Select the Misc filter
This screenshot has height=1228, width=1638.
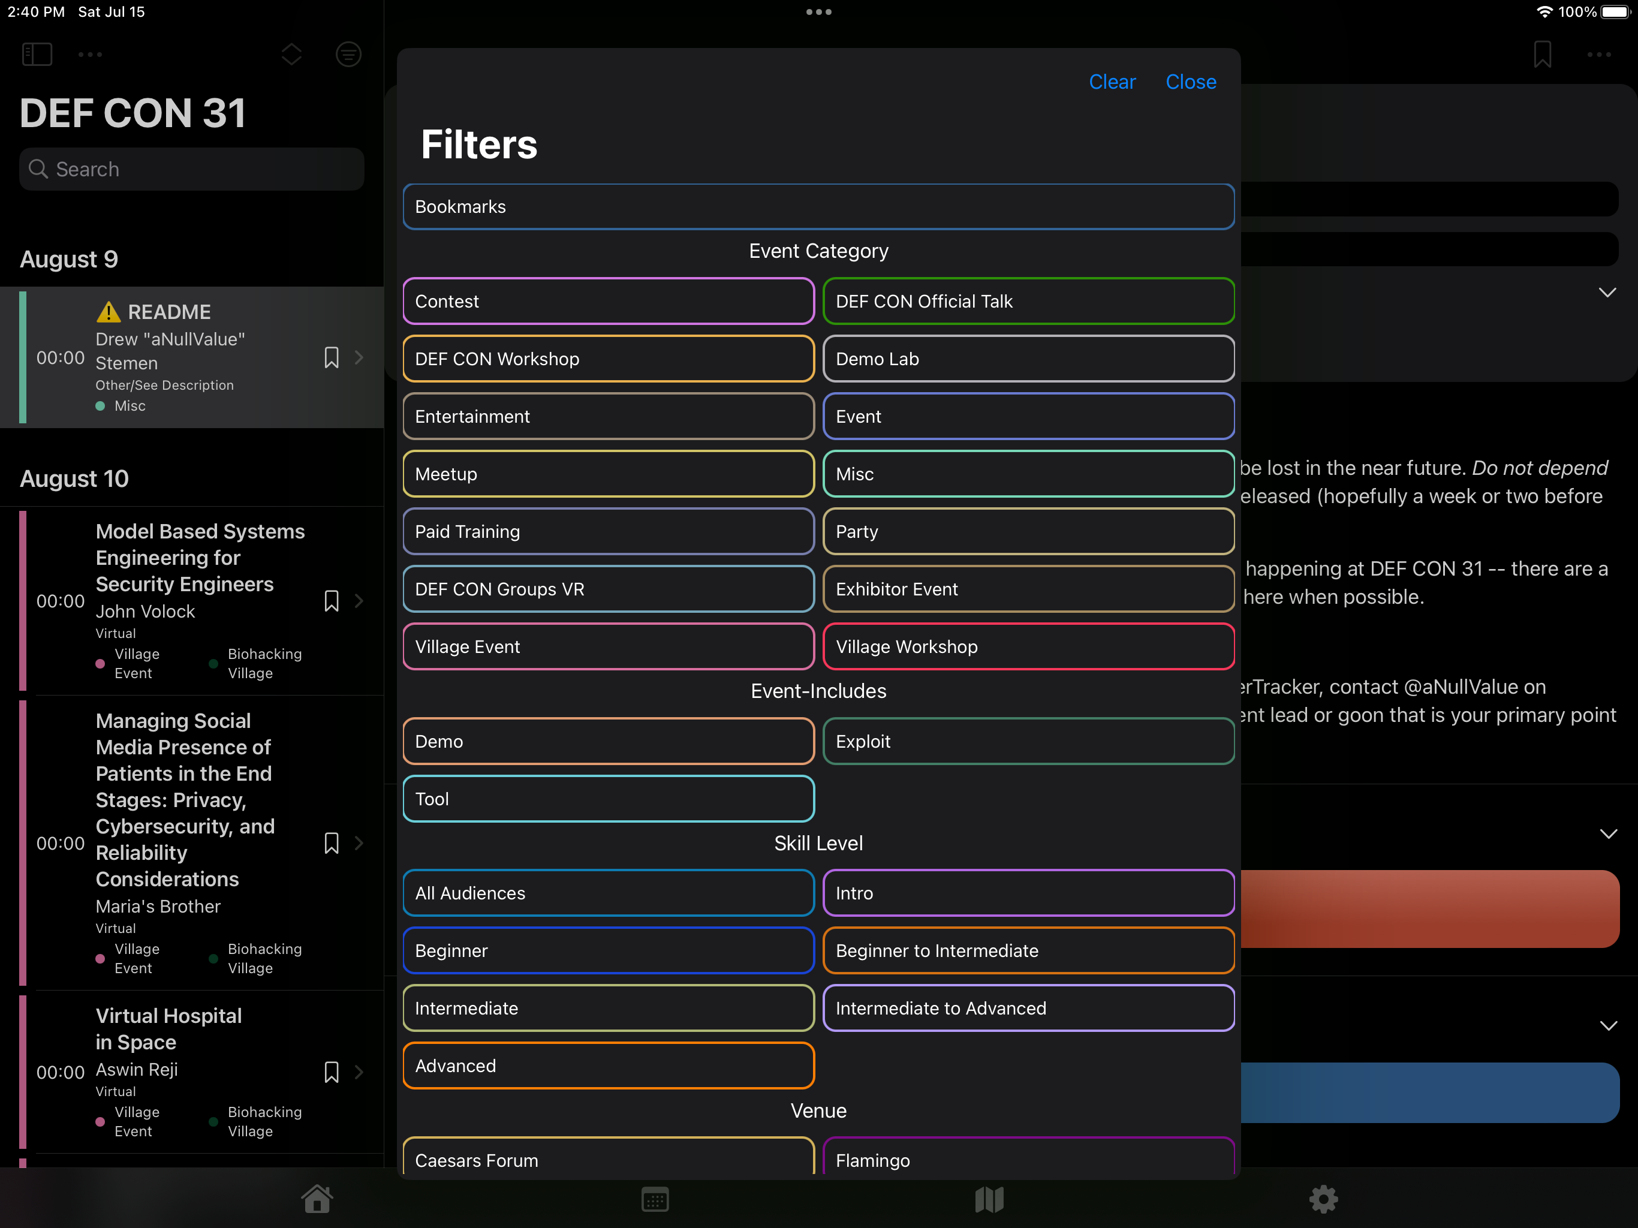(1029, 474)
